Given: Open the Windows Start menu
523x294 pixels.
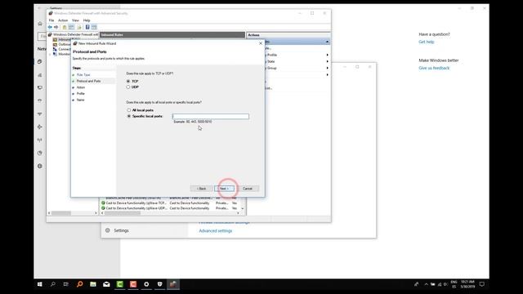Looking at the screenshot, I should (40, 284).
